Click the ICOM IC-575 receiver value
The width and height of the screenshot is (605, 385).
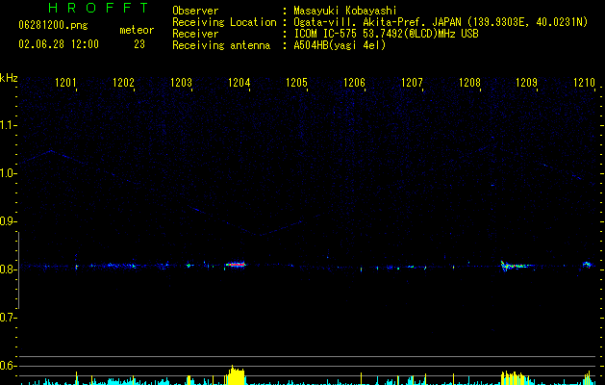click(x=386, y=34)
